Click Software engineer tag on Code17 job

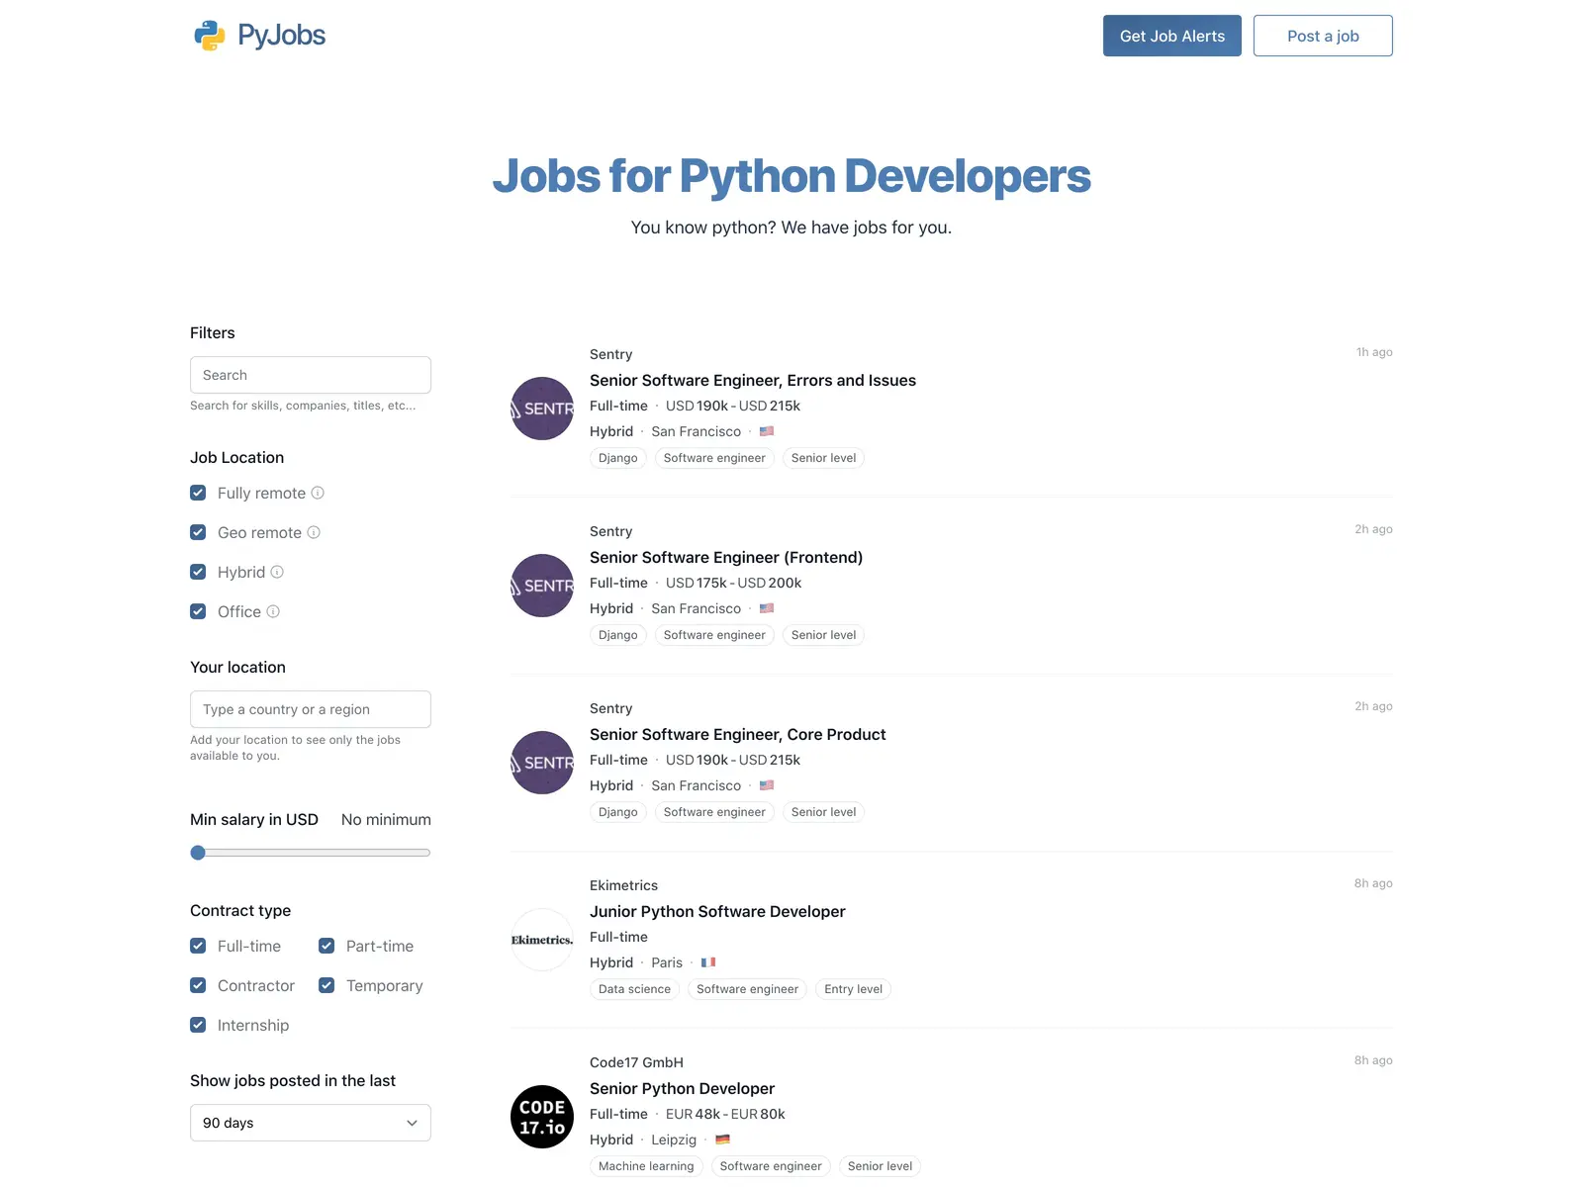tap(771, 1166)
